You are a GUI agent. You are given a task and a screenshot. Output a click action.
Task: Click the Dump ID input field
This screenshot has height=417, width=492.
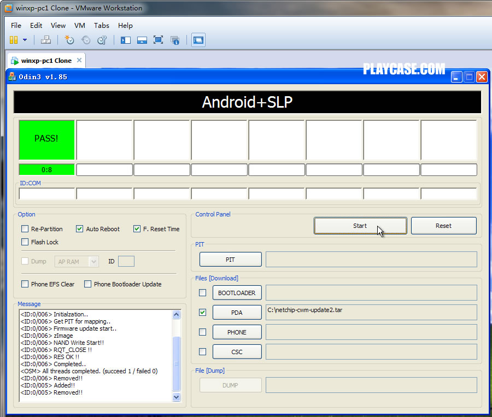click(x=126, y=261)
